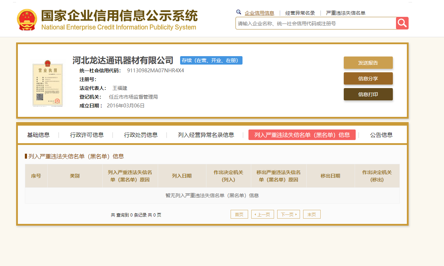Image resolution: width=444 pixels, height=266 pixels.
Task: Click legal representative name 王福建
Action: click(120, 88)
